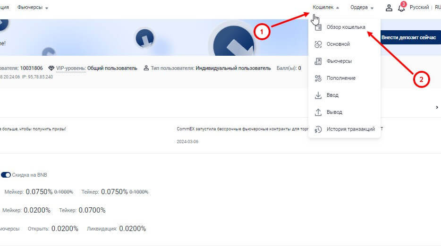The width and height of the screenshot is (441, 248).
Task: Toggle the Скидка на BNB switch
Action: point(6,175)
